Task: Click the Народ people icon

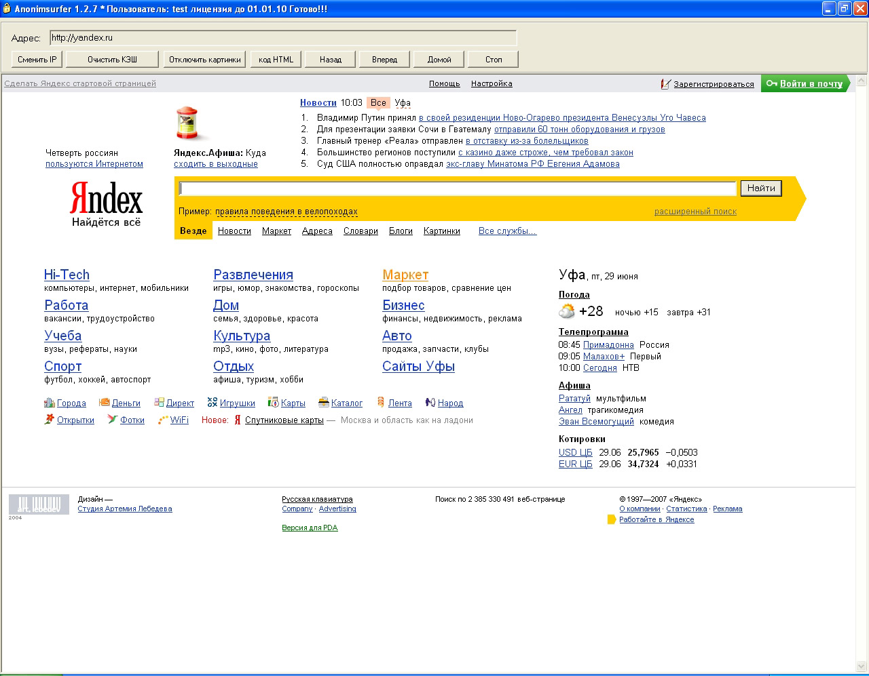Action: (x=430, y=402)
